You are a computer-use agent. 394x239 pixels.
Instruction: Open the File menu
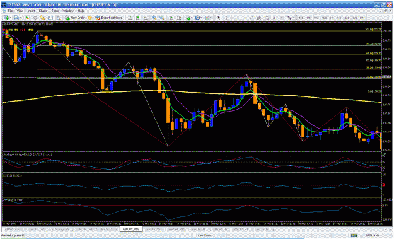(10, 11)
